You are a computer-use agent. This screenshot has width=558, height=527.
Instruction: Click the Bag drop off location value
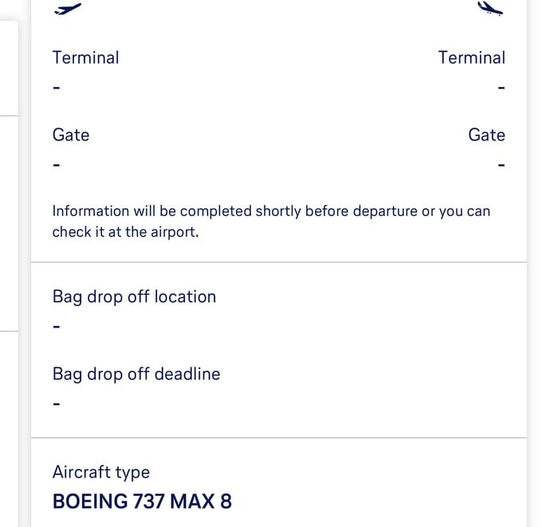pyautogui.click(x=56, y=326)
